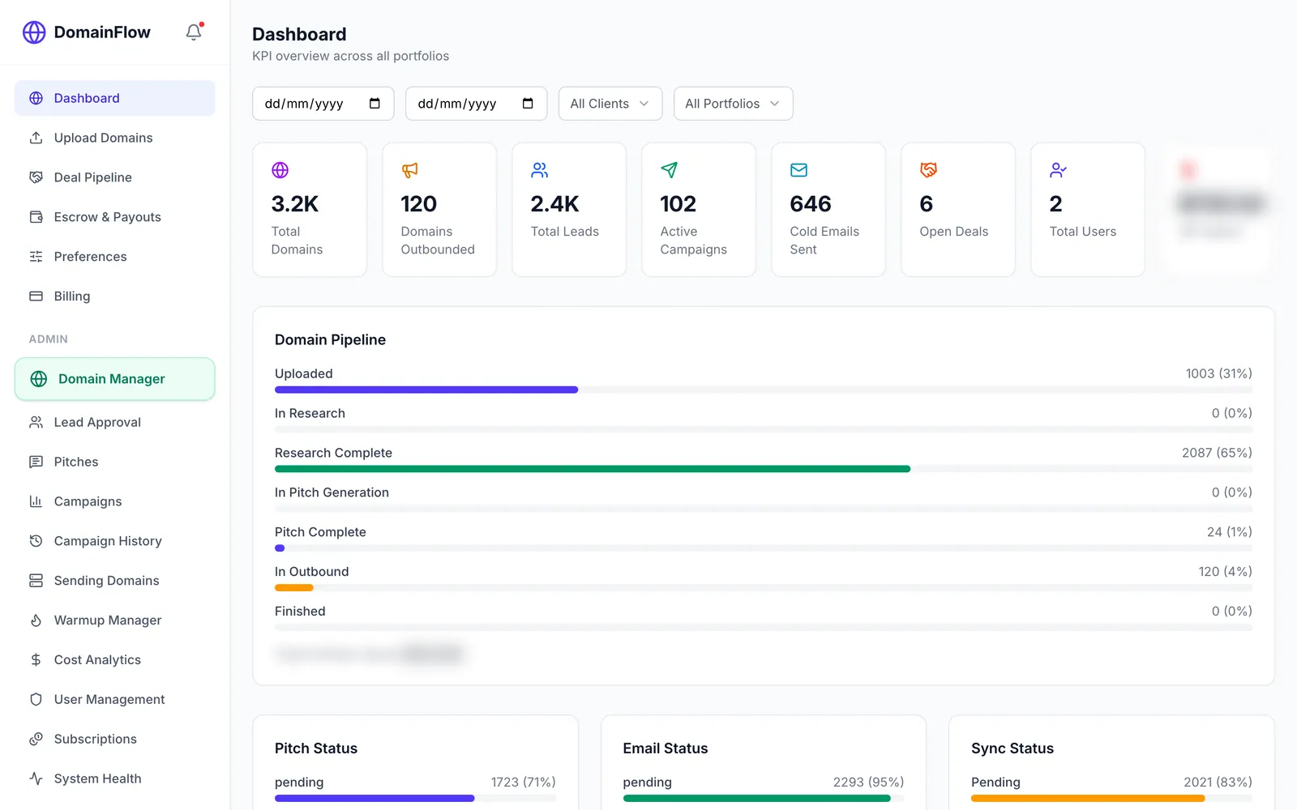Click the Subscriptions icon in sidebar
Viewport: 1297px width, 810px height.
point(36,740)
